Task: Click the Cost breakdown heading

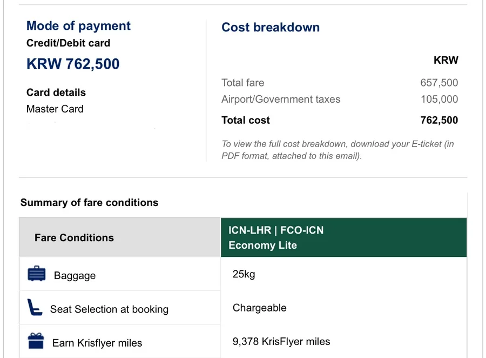Action: (x=271, y=28)
